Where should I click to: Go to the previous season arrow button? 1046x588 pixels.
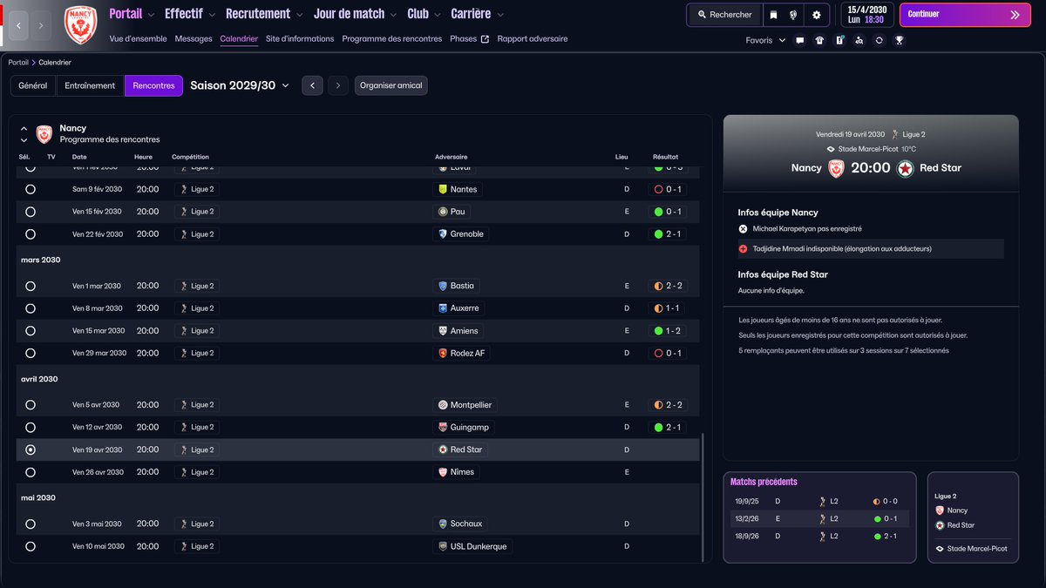click(x=313, y=85)
